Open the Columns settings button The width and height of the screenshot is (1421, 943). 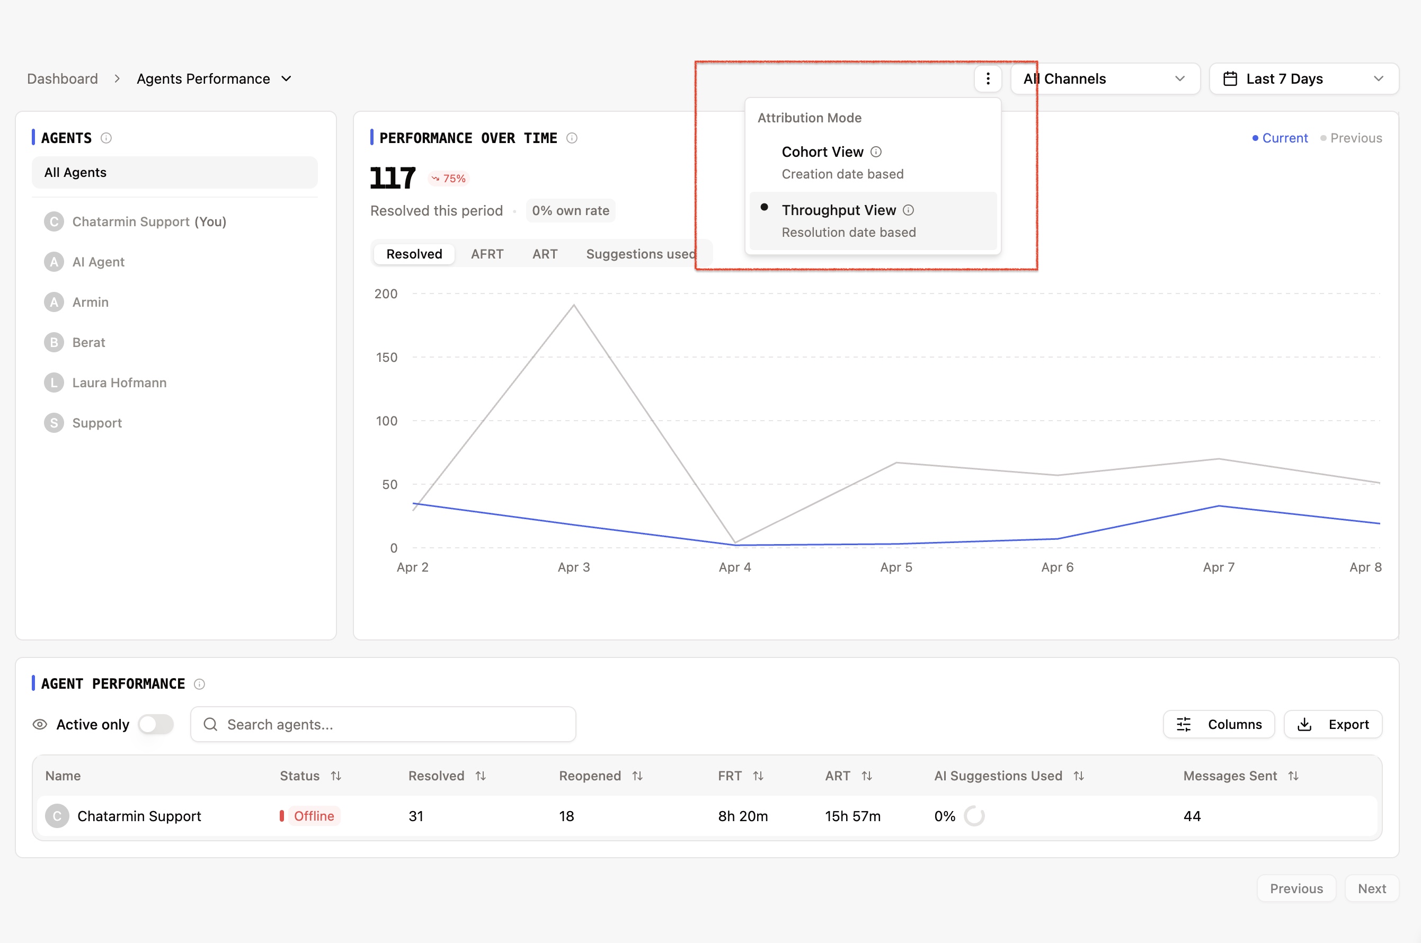point(1219,724)
